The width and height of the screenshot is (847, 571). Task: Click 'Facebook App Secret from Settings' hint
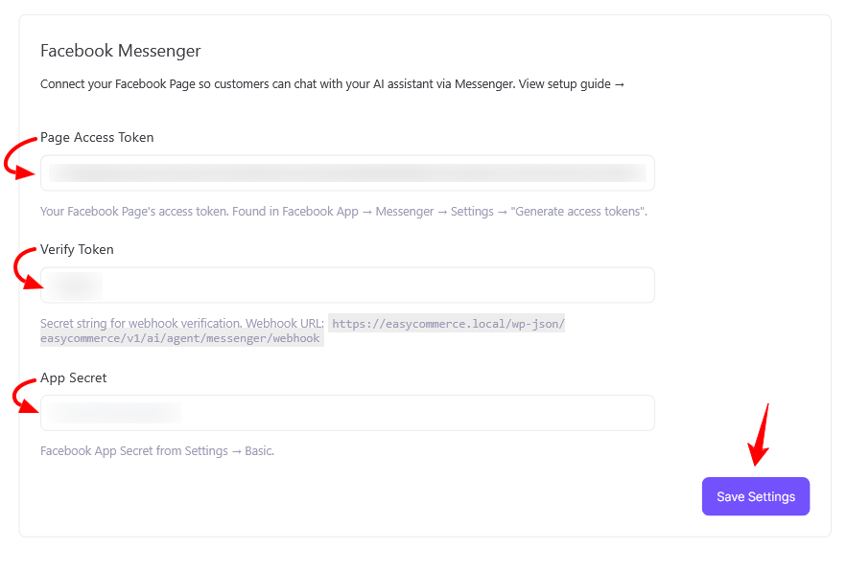pyautogui.click(x=157, y=450)
